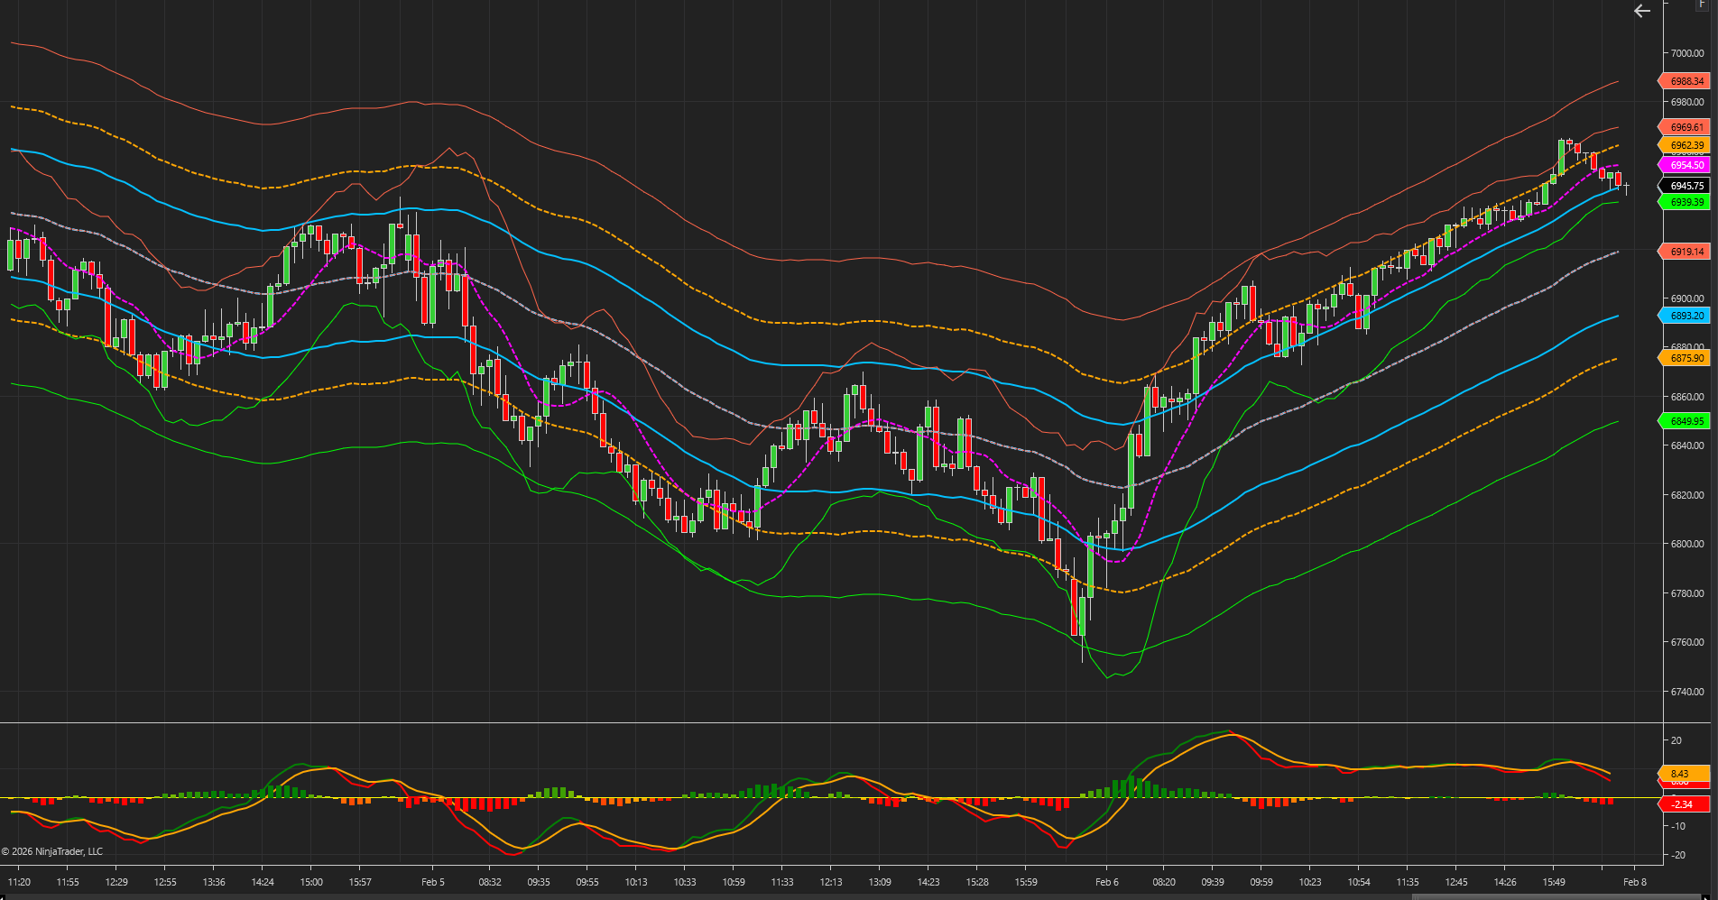Select the orange 8.43 indicator value marker

click(1684, 774)
